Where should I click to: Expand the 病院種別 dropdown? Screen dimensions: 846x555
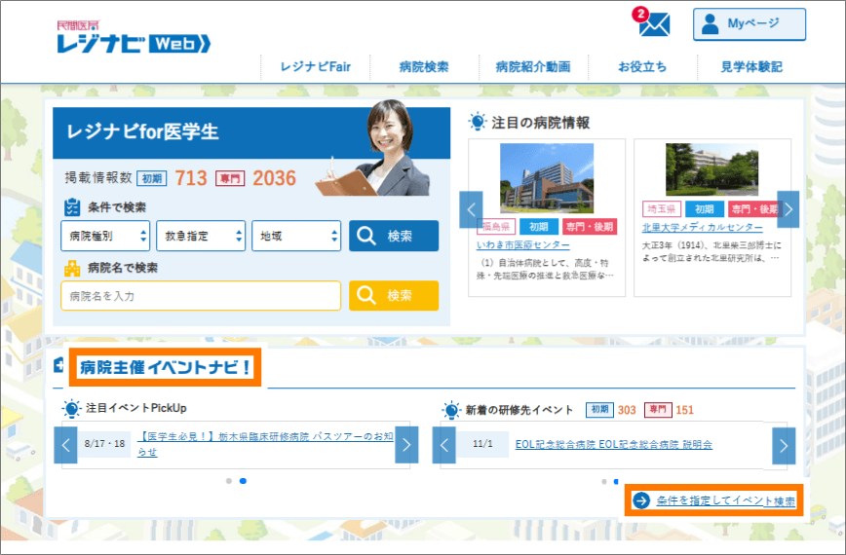point(105,236)
